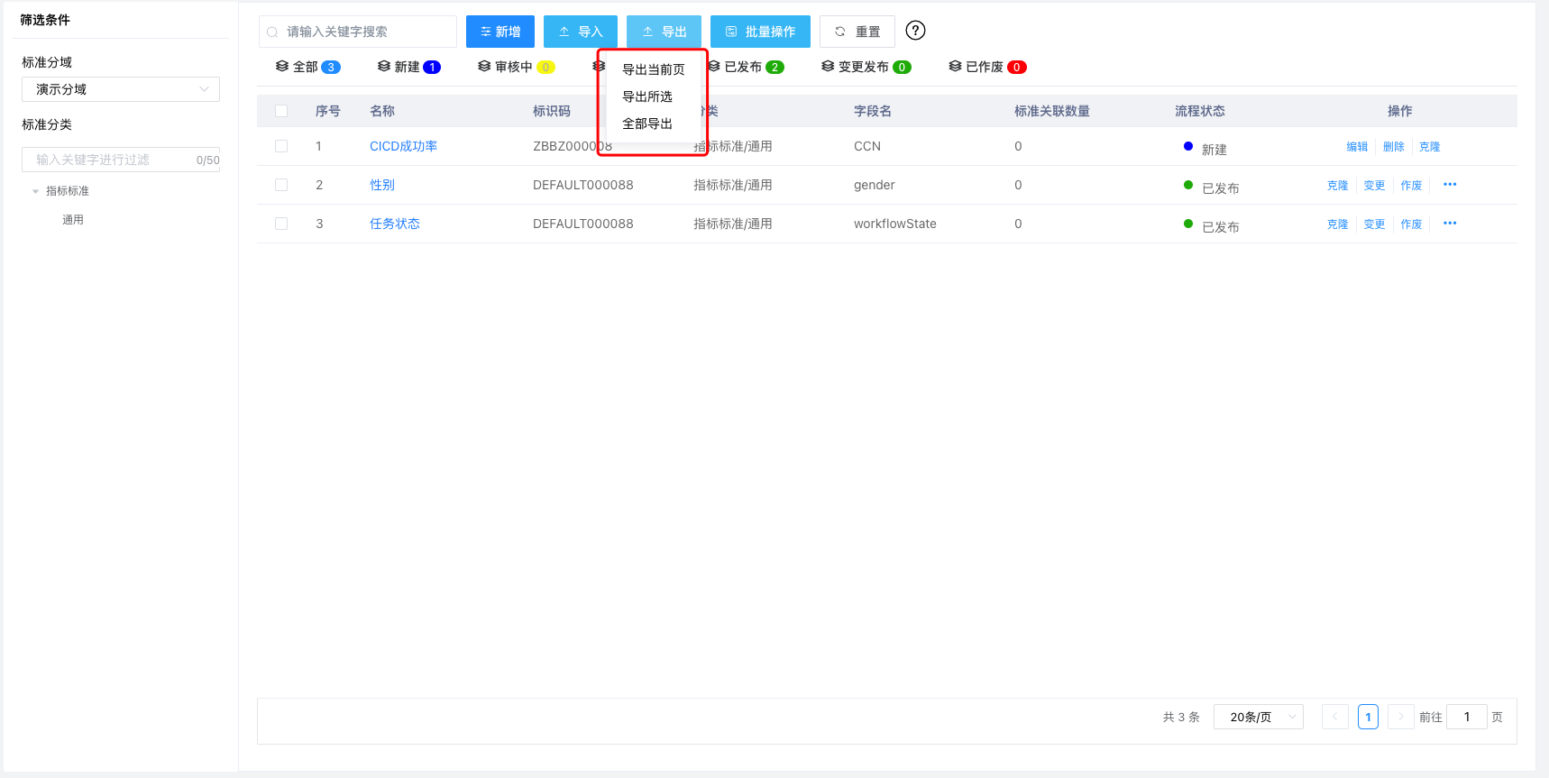Click 变更 for 性别 row

[x=1374, y=186]
